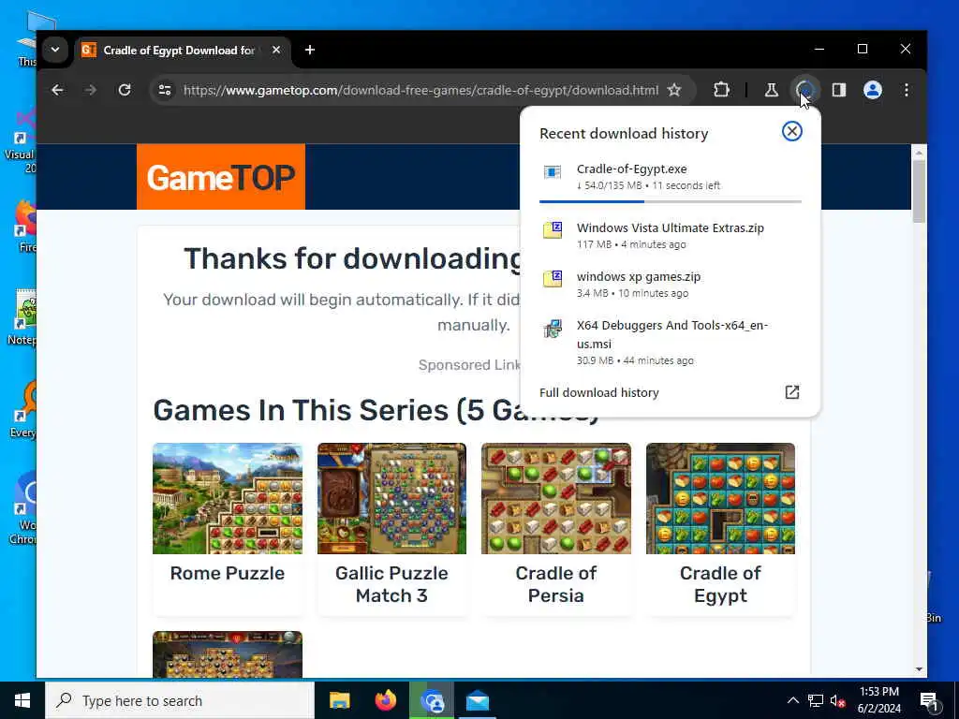Open Chrome three-dot menu
Image resolution: width=959 pixels, height=719 pixels.
pyautogui.click(x=907, y=90)
